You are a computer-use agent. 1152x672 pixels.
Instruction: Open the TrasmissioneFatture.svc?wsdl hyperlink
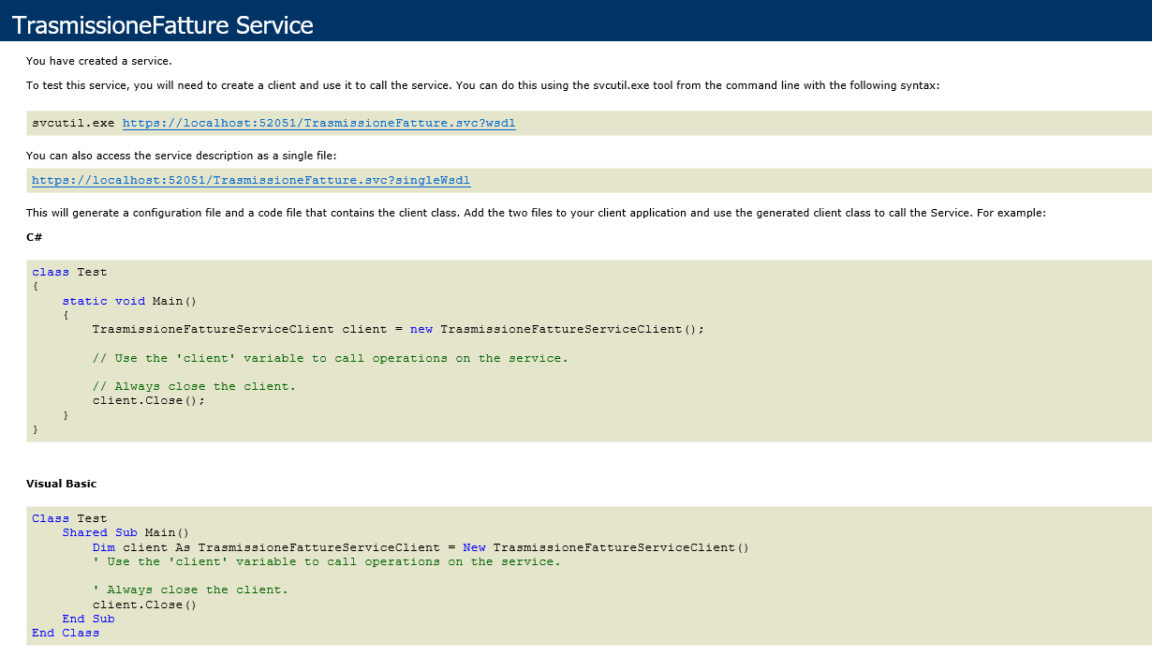coord(318,123)
